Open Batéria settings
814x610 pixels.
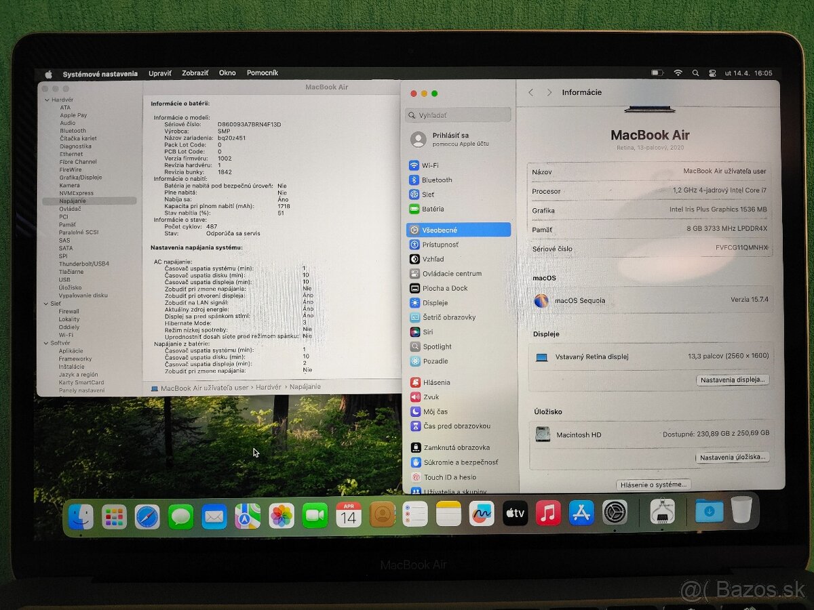[x=437, y=209]
